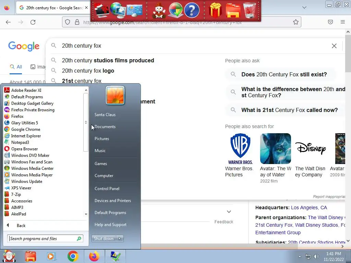
Task: Open the Walt Disney Studios link
Action: pyautogui.click(x=316, y=225)
